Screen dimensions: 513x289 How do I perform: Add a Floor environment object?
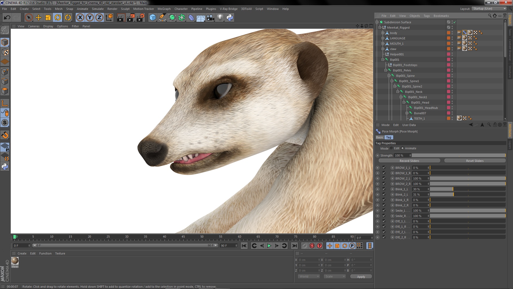click(x=201, y=18)
